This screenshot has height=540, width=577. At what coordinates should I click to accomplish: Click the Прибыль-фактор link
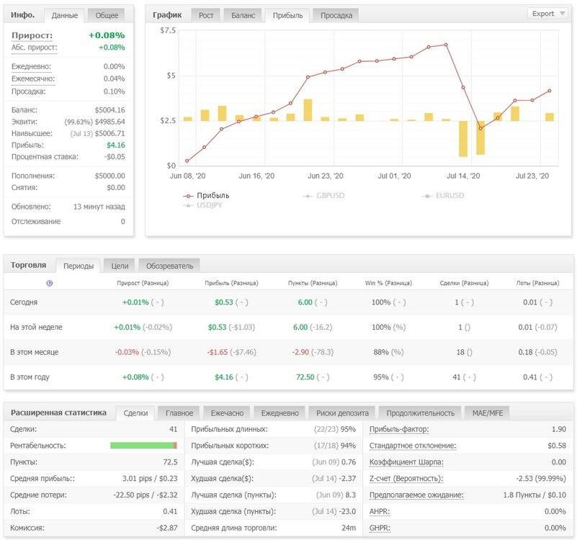coord(399,429)
